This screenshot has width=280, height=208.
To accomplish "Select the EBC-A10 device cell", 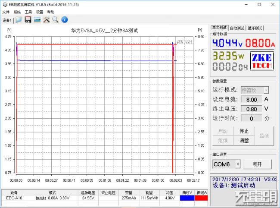I will tap(14, 198).
